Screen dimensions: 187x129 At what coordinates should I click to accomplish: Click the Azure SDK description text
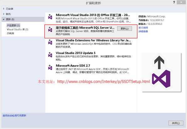92,71
